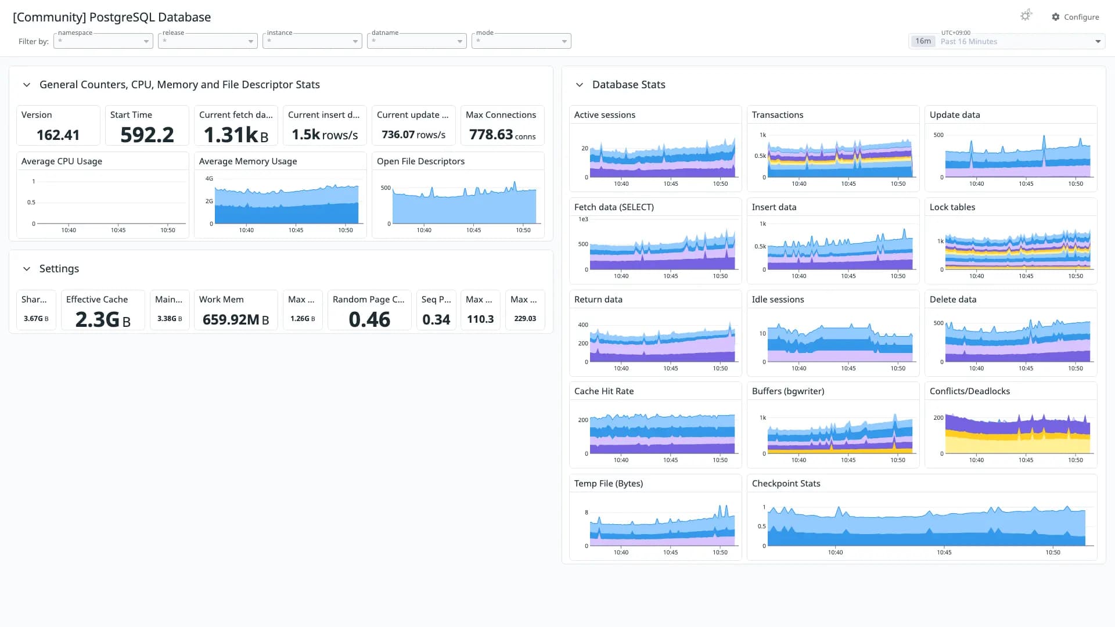Click the Conflicts/Deadlocks graph
1115x627 pixels.
1011,433
